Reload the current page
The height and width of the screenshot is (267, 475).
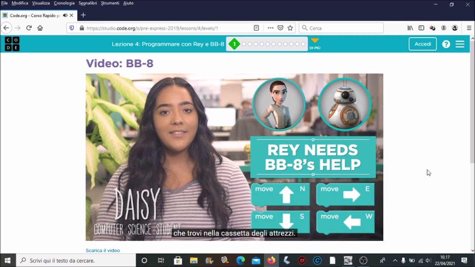[29, 28]
